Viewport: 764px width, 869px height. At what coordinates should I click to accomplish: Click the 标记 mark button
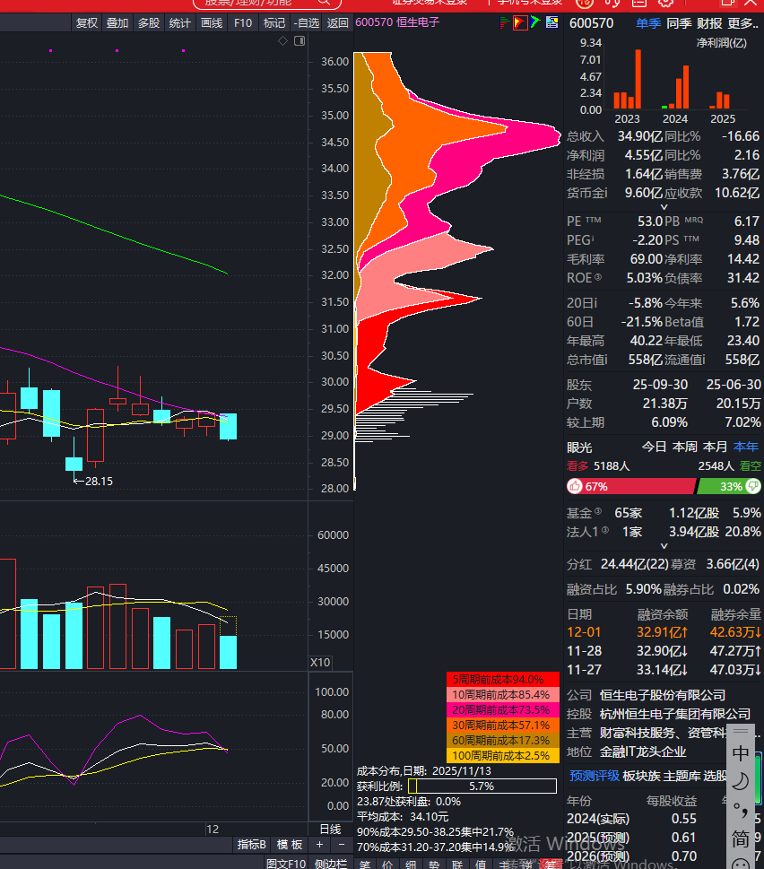click(273, 22)
